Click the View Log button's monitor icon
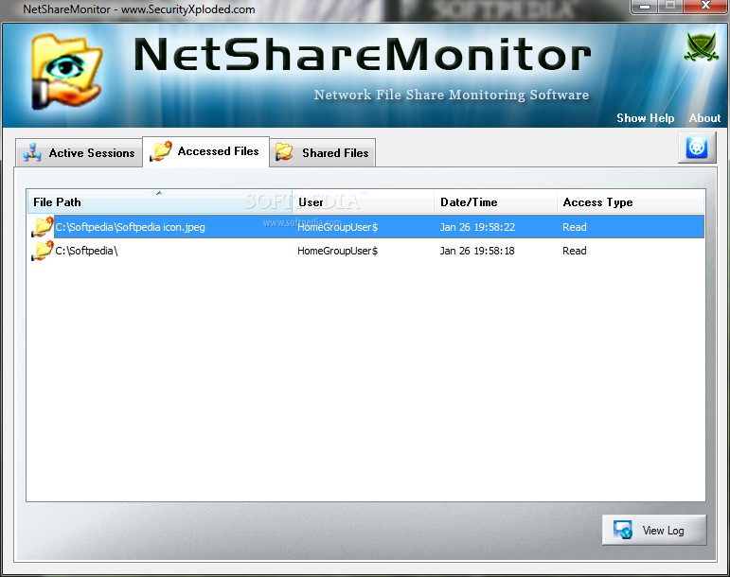 [622, 530]
